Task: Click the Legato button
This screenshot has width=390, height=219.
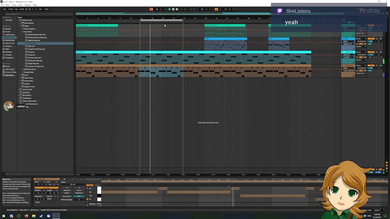Action: (67, 193)
